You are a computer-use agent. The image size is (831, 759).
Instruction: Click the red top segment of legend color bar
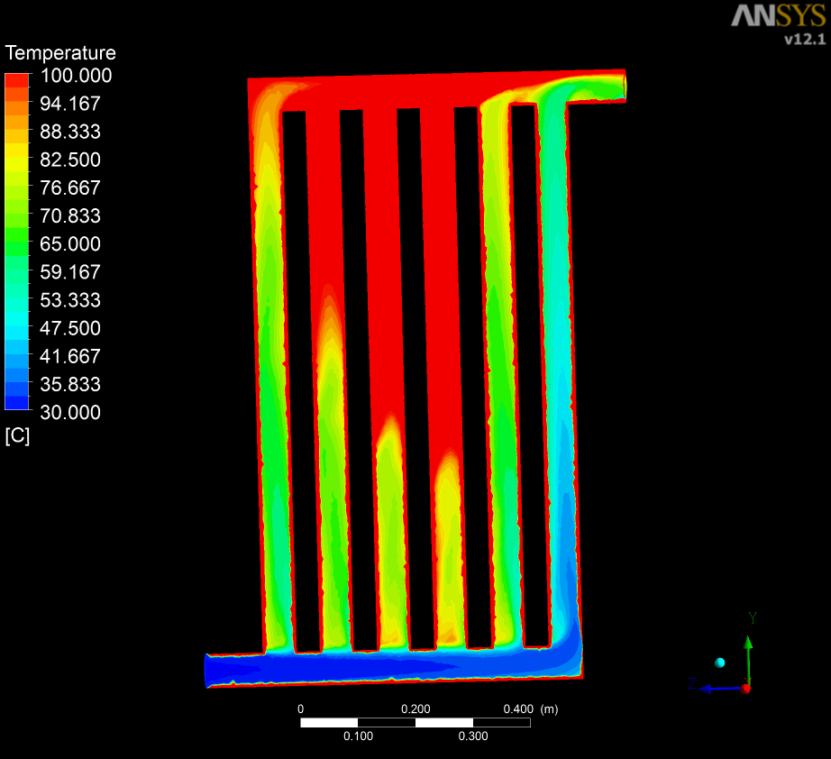18,80
